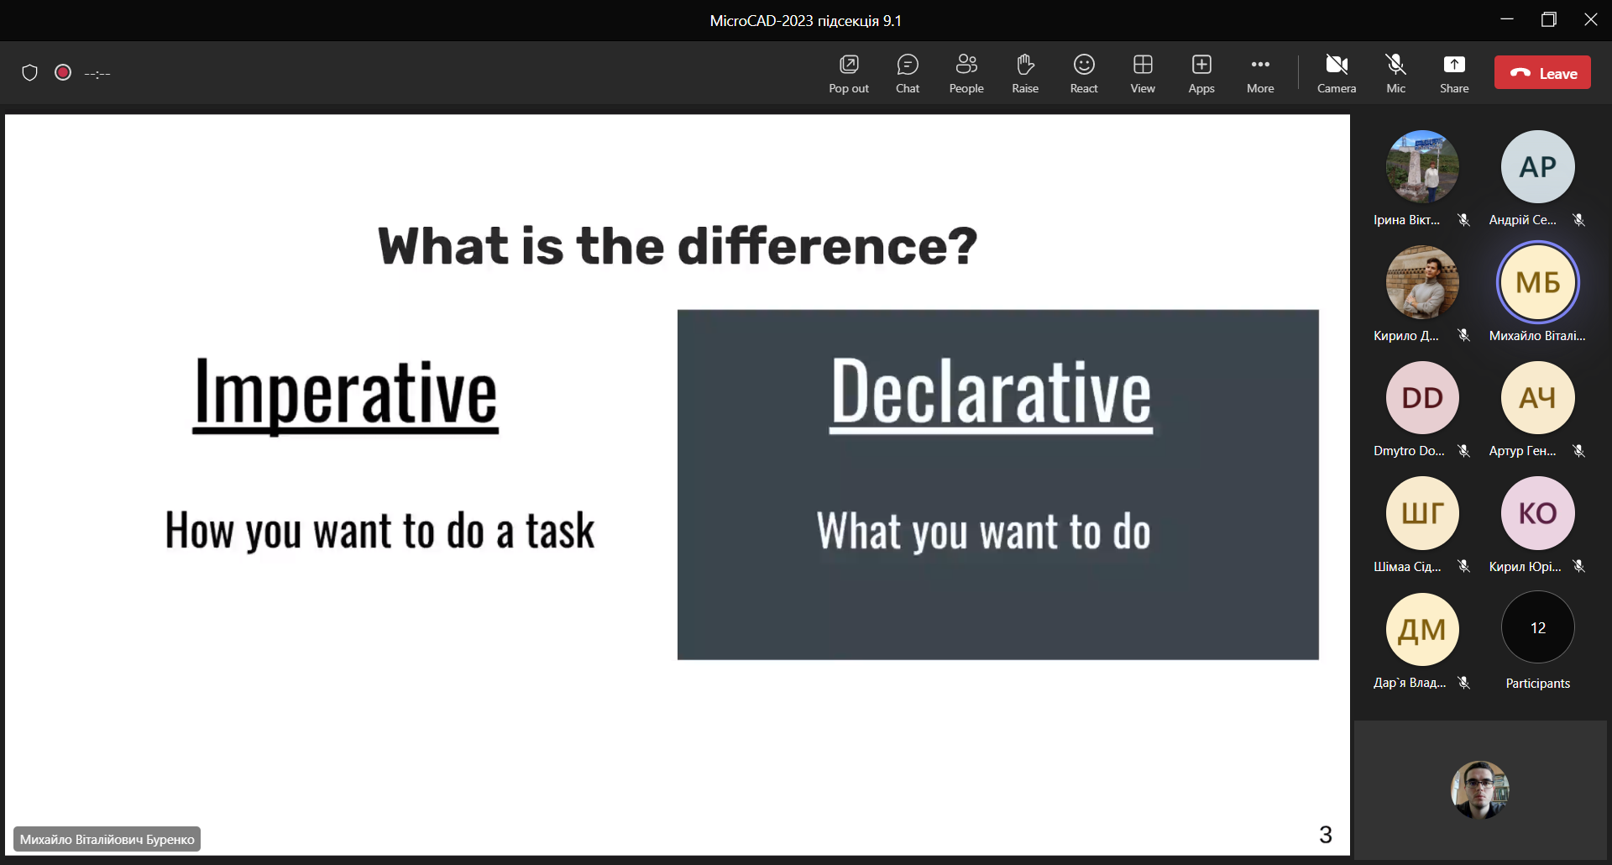Select the МБ presenter avatar
The width and height of the screenshot is (1612, 865).
[1537, 282]
